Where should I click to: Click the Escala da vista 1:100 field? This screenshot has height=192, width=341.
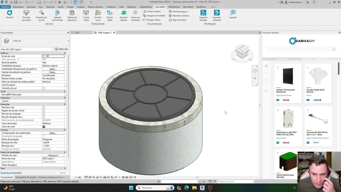53,56
